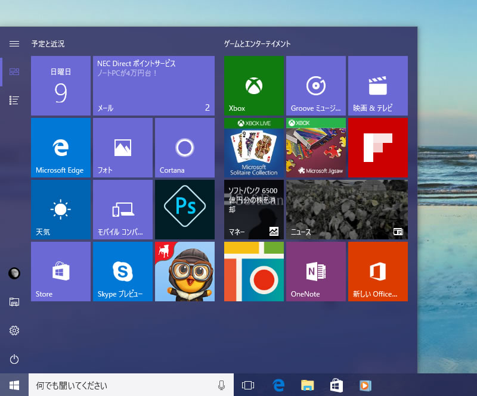Image resolution: width=477 pixels, height=396 pixels.
Task: Launch the Photoshop Express tile
Action: pos(185,210)
